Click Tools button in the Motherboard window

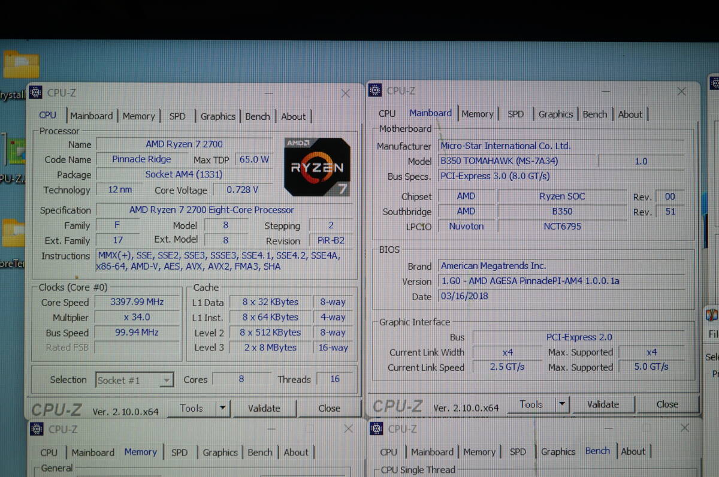[x=531, y=404]
